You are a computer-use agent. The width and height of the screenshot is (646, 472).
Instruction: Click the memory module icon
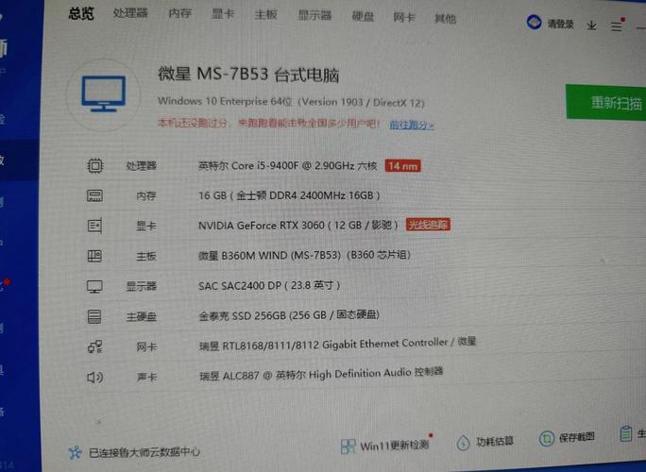pyautogui.click(x=94, y=195)
